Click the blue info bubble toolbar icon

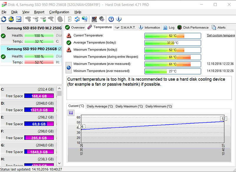pos(119,19)
